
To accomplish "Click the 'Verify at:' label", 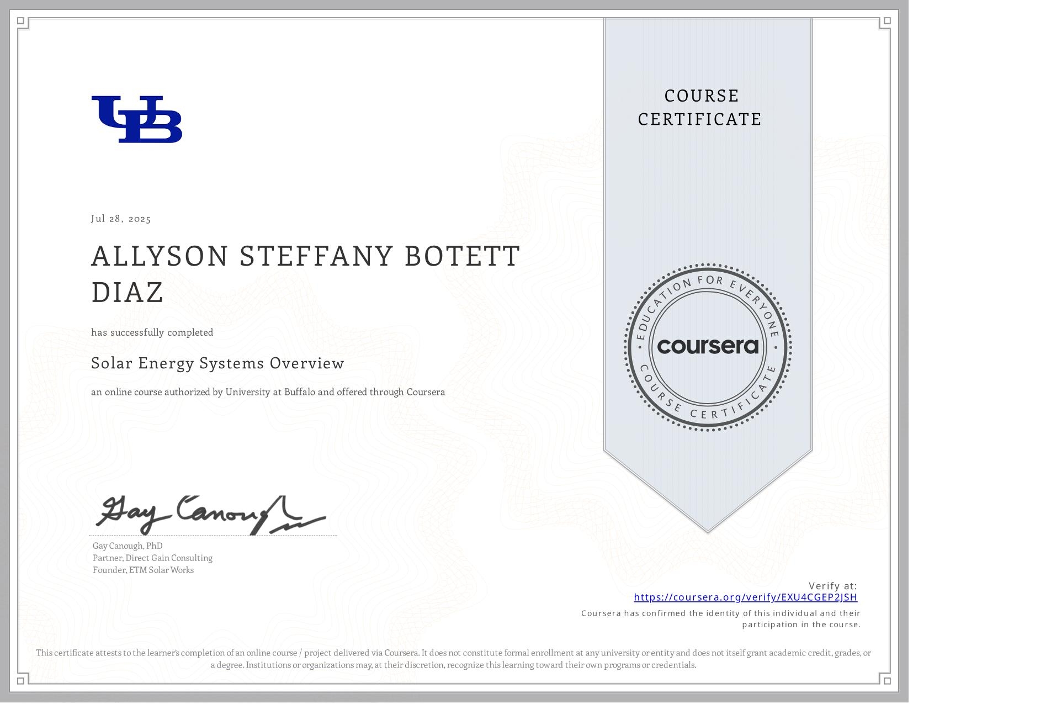I will 833,586.
